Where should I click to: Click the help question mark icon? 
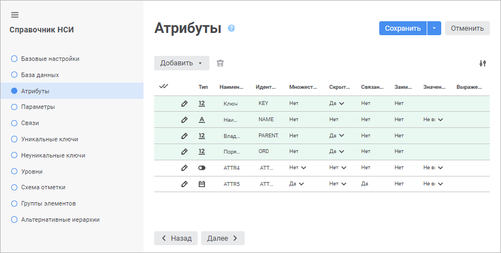click(231, 28)
